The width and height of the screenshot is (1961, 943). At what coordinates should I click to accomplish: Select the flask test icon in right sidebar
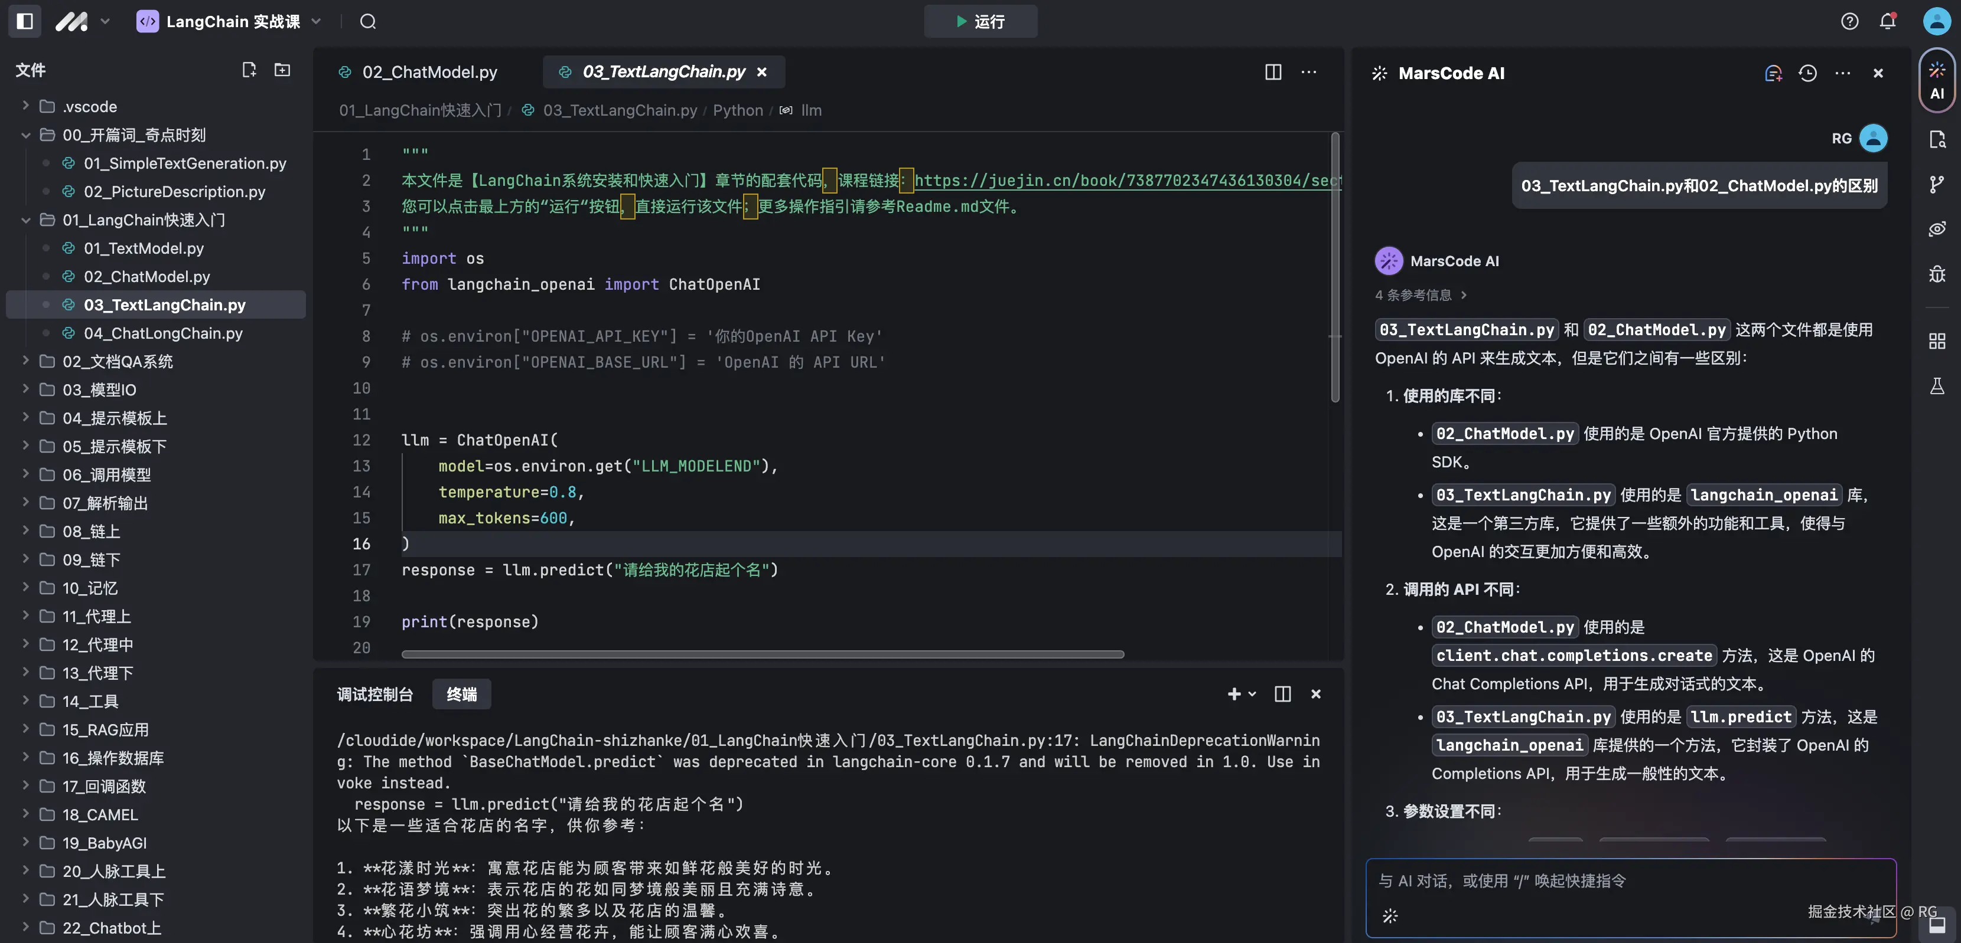[1937, 387]
